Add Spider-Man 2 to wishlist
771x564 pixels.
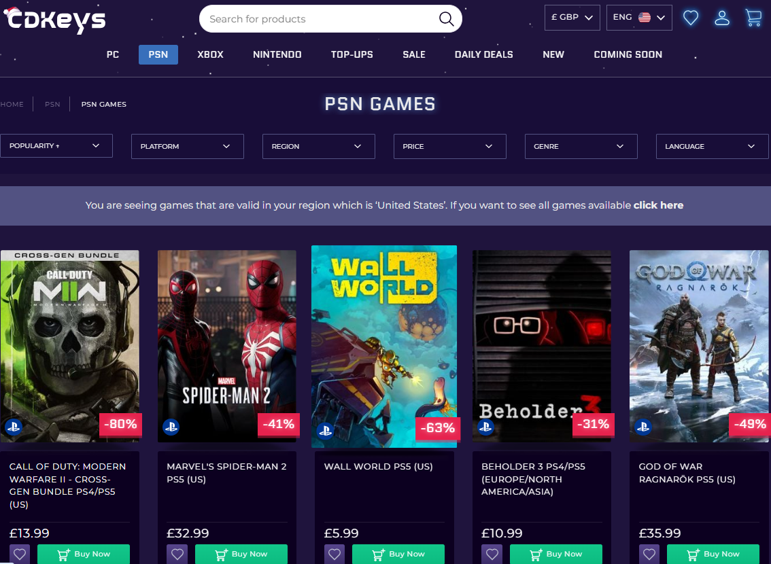point(177,554)
